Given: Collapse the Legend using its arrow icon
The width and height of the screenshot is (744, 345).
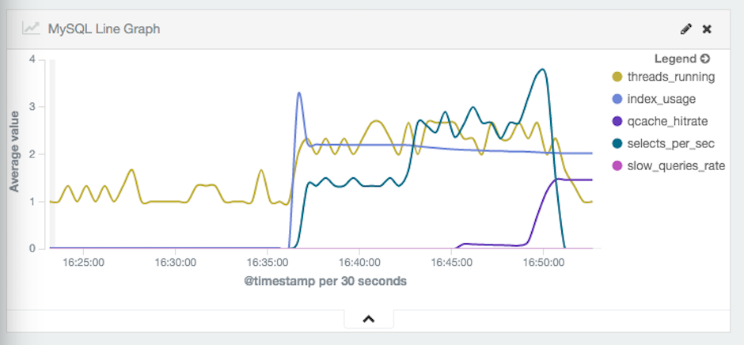Looking at the screenshot, I should (705, 59).
